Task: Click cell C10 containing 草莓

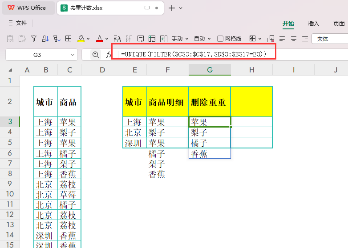Action: click(69, 194)
